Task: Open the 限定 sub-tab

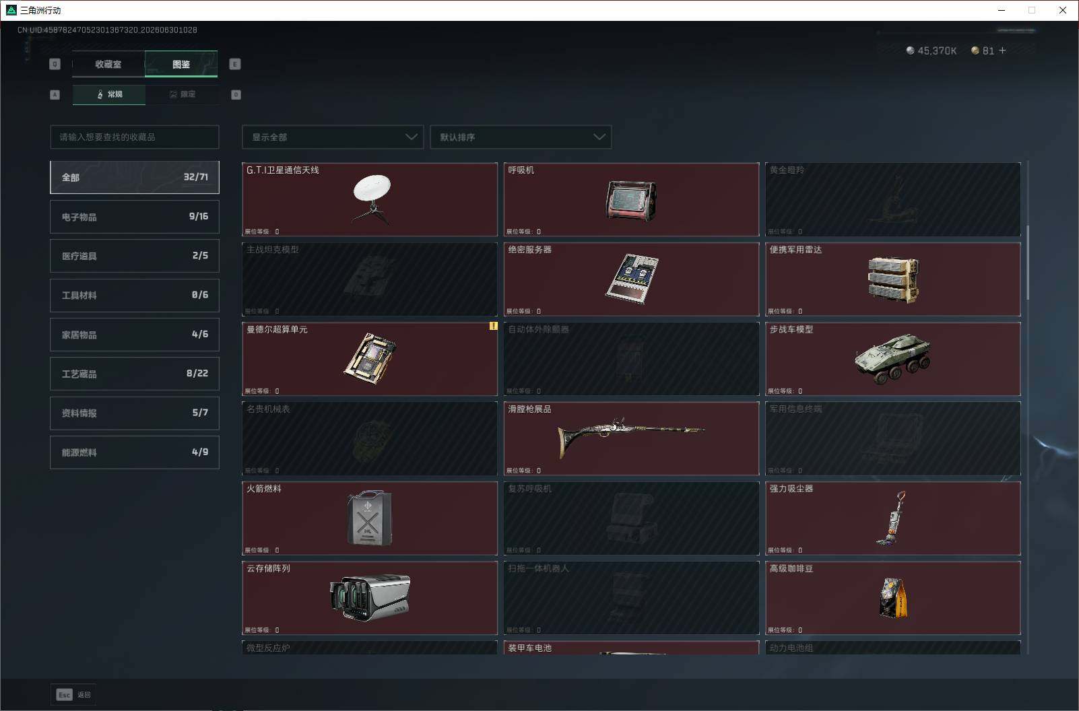Action: tap(182, 94)
